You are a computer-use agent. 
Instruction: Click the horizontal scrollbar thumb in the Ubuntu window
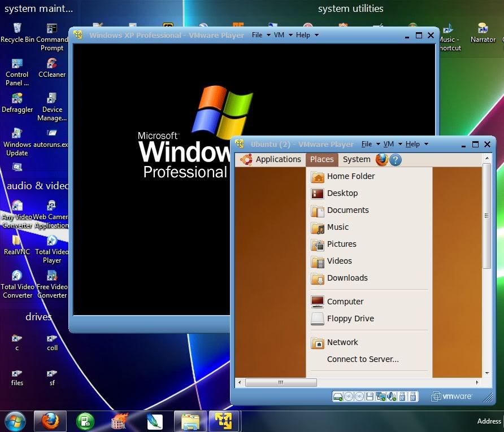tap(281, 383)
